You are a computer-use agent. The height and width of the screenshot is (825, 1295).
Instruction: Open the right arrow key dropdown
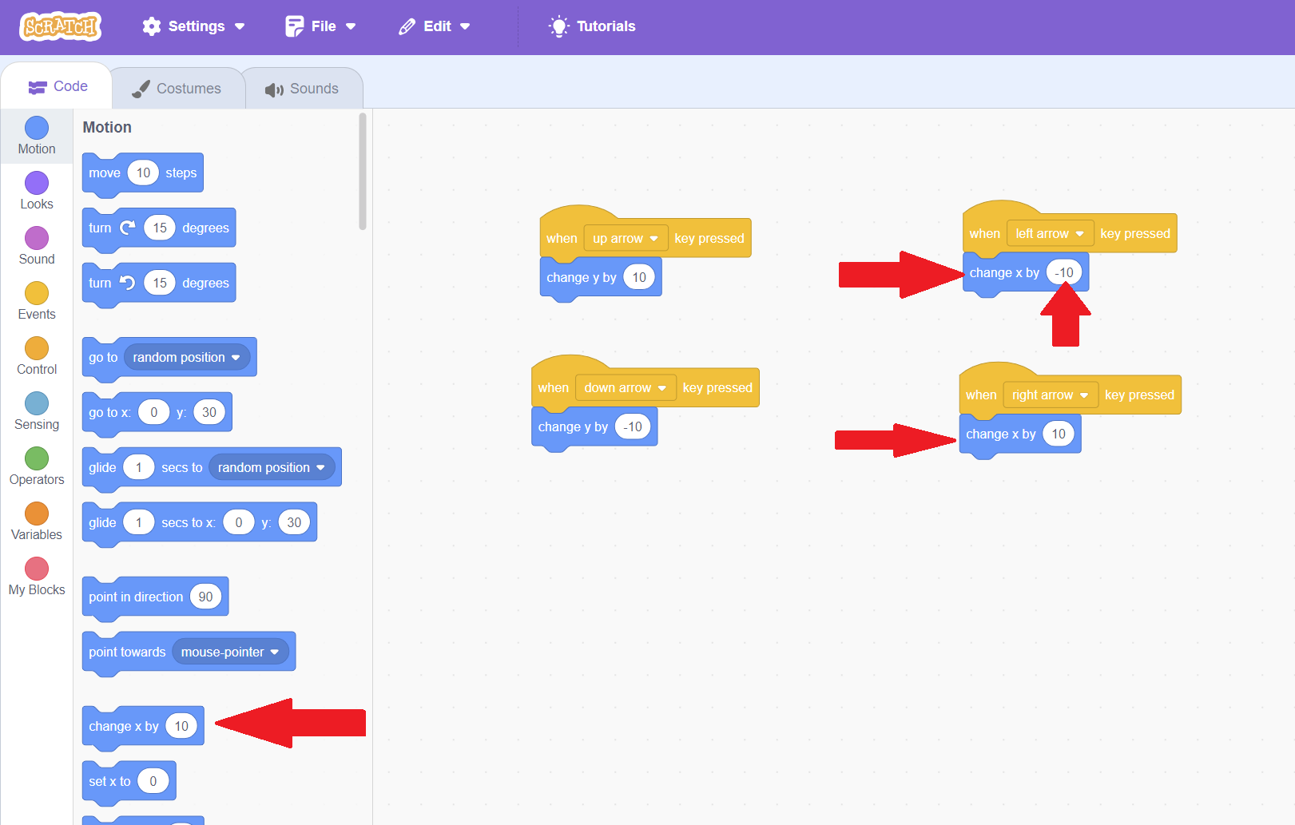coord(1050,395)
